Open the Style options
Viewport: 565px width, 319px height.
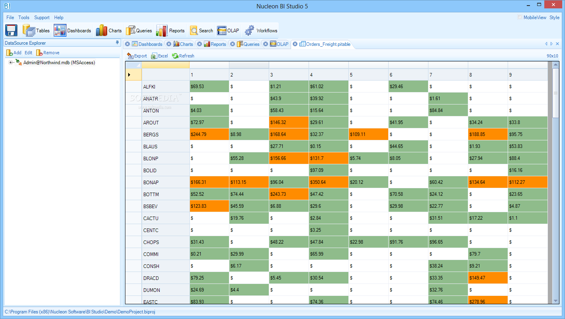click(554, 18)
